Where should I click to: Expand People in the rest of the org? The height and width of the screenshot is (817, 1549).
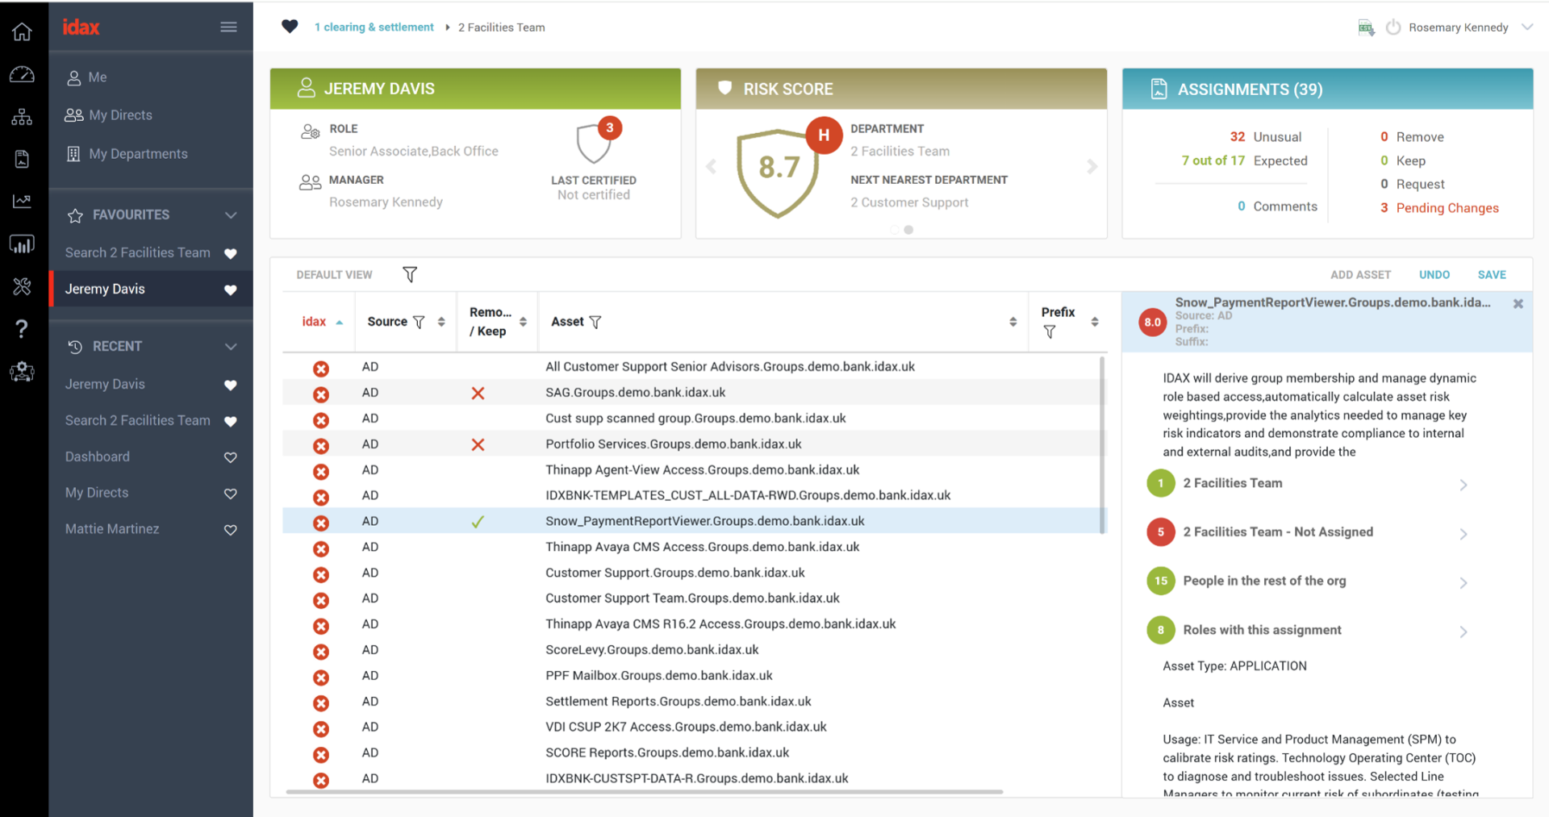1463,582
